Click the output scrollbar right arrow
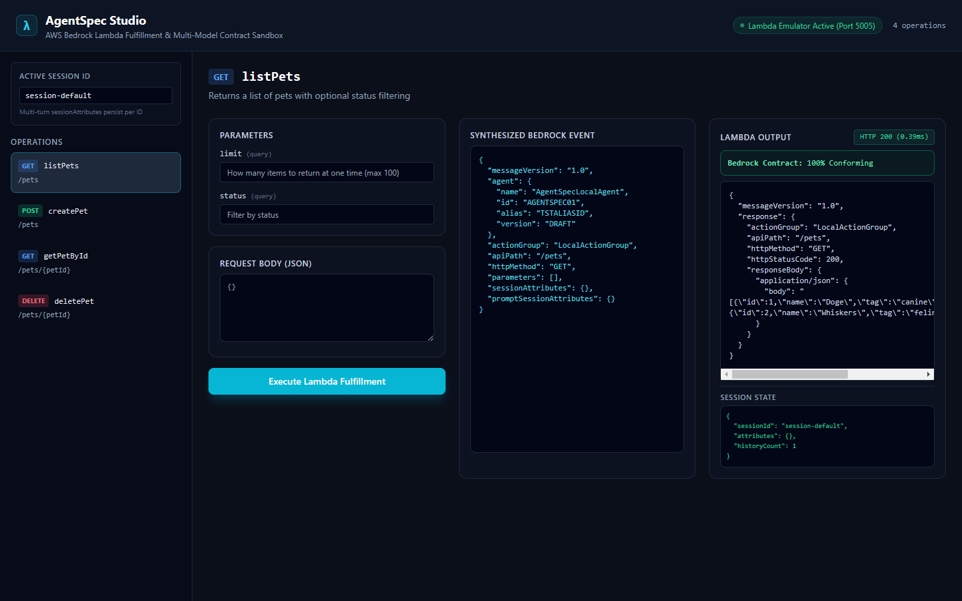 point(929,375)
